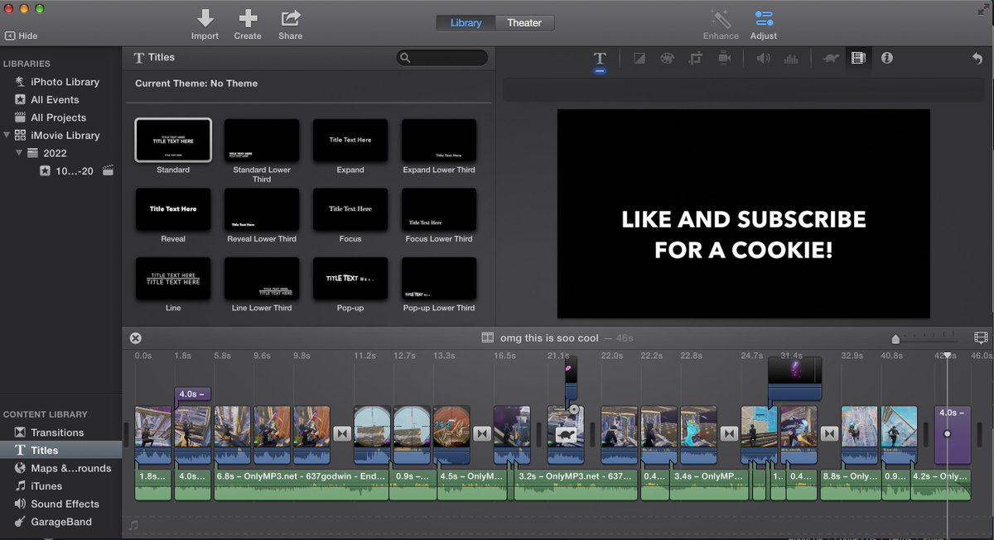Select purple 4.0s title bar above 1.8s clip
Image resolution: width=994 pixels, height=540 pixels.
tap(193, 394)
